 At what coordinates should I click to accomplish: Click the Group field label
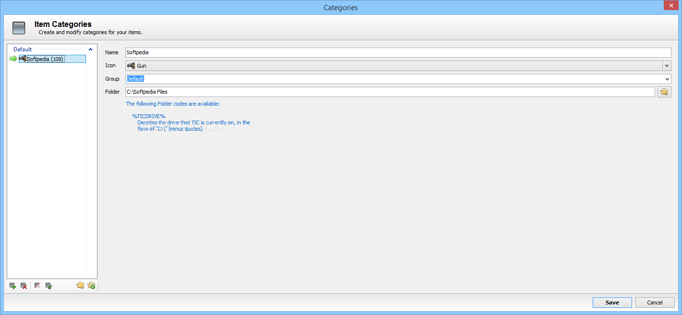click(x=112, y=79)
